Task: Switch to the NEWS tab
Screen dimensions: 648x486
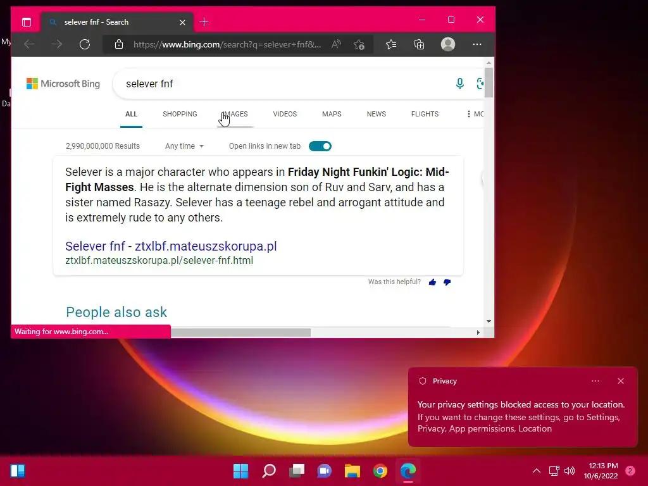Action: 377,114
